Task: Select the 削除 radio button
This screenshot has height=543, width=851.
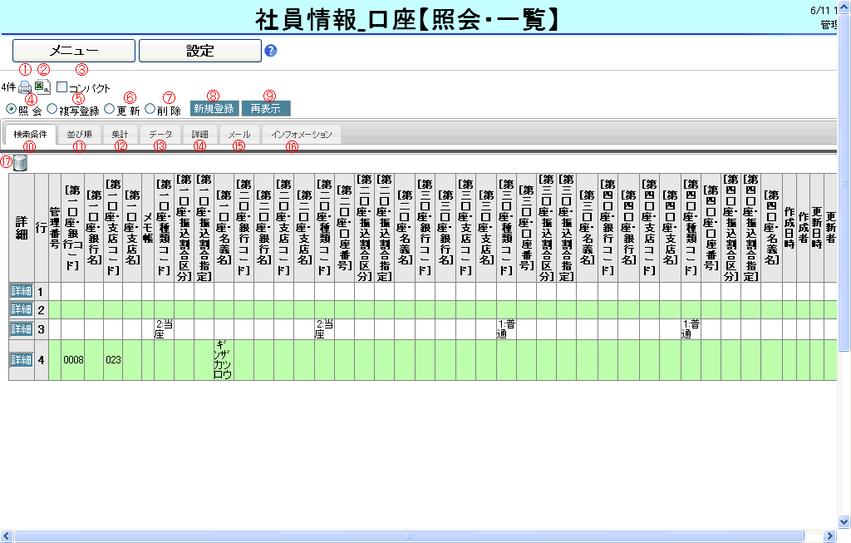Action: (x=150, y=109)
